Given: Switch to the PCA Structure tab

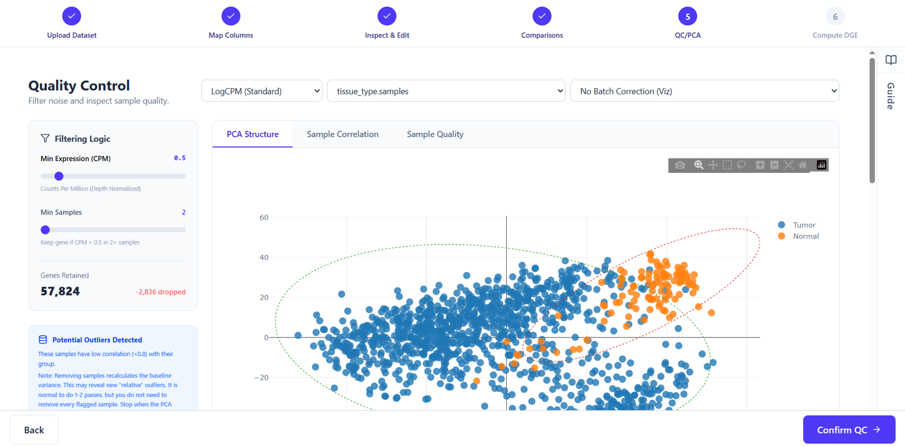Looking at the screenshot, I should [x=253, y=134].
